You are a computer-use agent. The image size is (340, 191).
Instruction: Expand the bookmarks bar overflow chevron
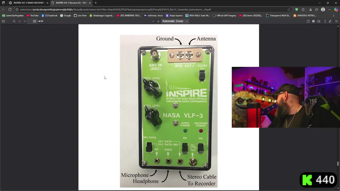click(x=334, y=16)
